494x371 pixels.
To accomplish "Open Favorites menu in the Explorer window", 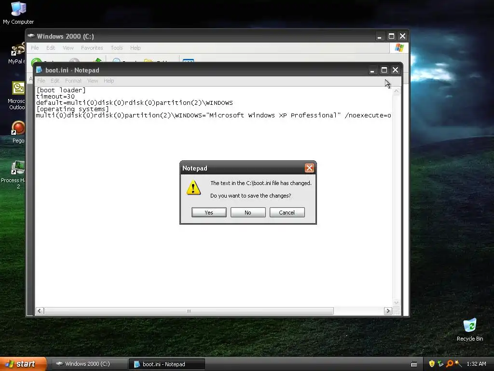I will tap(92, 48).
